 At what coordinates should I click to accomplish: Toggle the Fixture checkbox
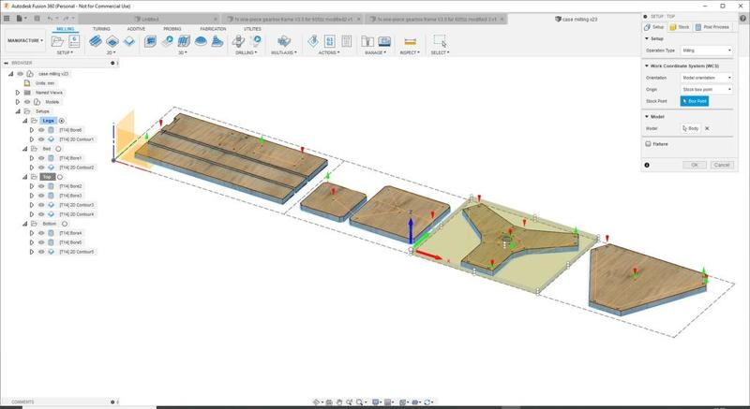[x=649, y=144]
